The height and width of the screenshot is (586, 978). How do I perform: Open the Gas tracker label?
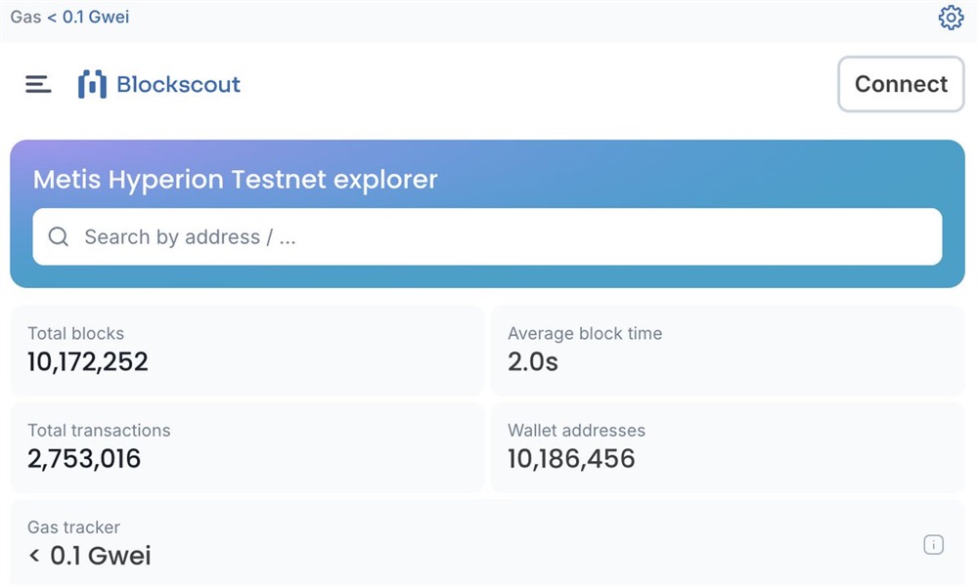(x=73, y=527)
